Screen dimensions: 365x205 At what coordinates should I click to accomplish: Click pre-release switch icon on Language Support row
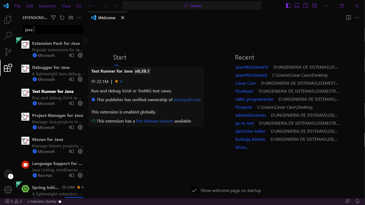[71, 175]
